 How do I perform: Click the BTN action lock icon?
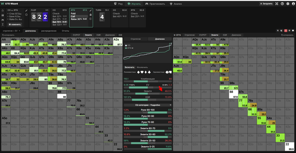coord(90,14)
